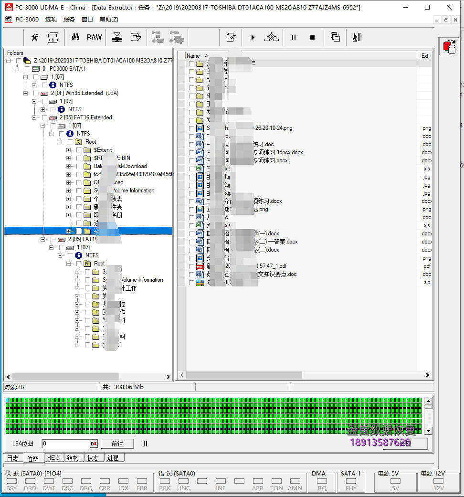Click pause button beside 前往
The width and height of the screenshot is (464, 497).
(145, 444)
